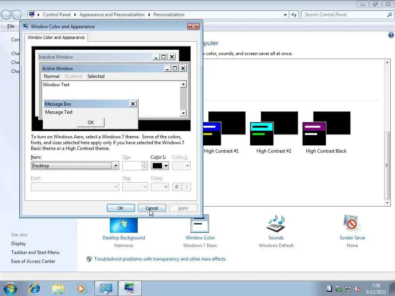Open the Ease of Access Center link
Screen dimensions: 395x296
tap(33, 261)
